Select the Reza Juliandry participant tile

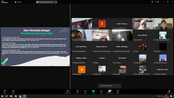click(x=142, y=35)
